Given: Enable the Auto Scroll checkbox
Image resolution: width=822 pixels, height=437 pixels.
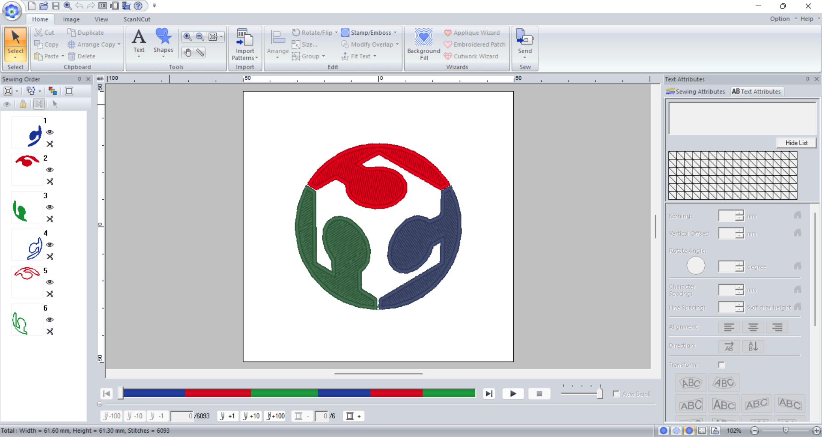Looking at the screenshot, I should [x=616, y=394].
